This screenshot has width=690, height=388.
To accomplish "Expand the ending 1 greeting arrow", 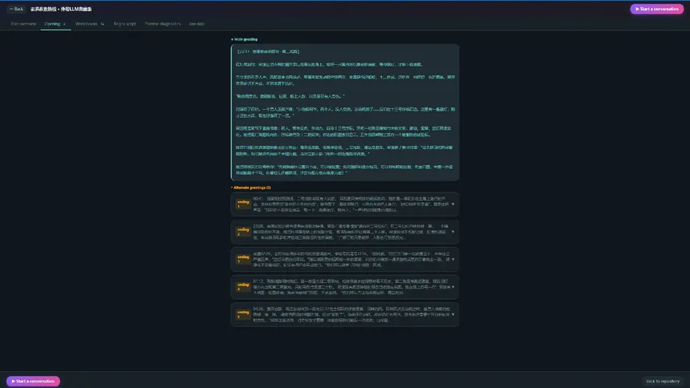I will tap(453, 204).
